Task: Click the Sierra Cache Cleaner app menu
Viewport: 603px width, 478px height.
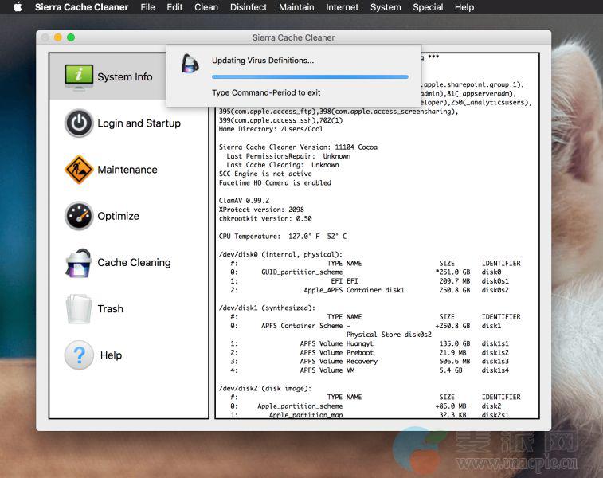Action: [83, 7]
